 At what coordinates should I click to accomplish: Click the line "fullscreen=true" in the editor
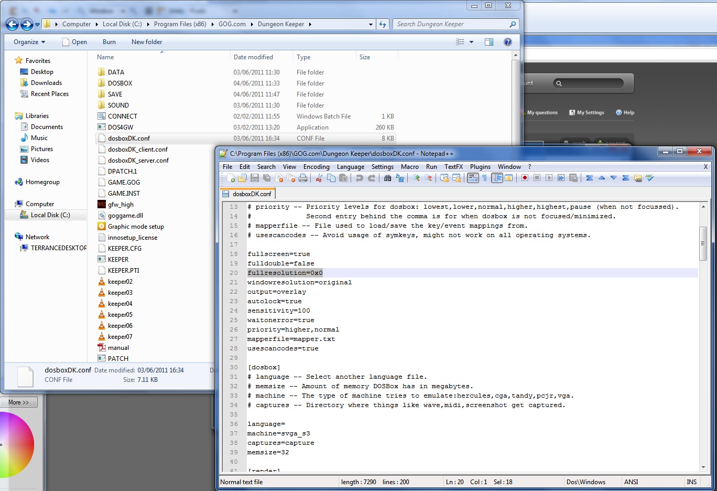click(x=279, y=254)
